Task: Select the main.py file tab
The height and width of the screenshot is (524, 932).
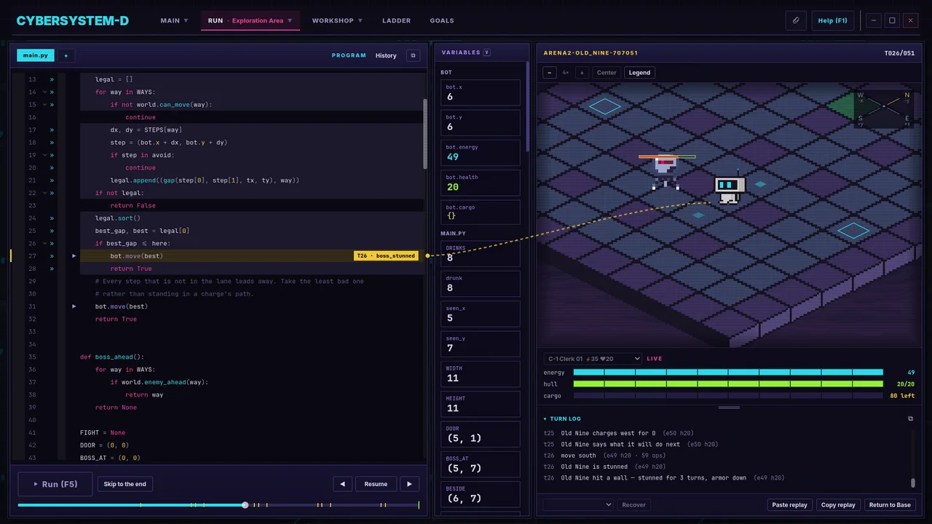Action: [35, 55]
